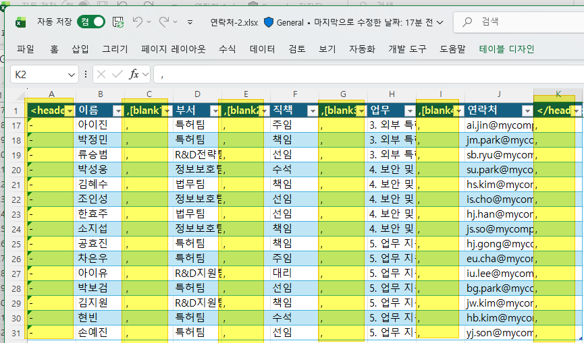
Task: Switch to the 데이터 ribbon tab
Action: (262, 49)
